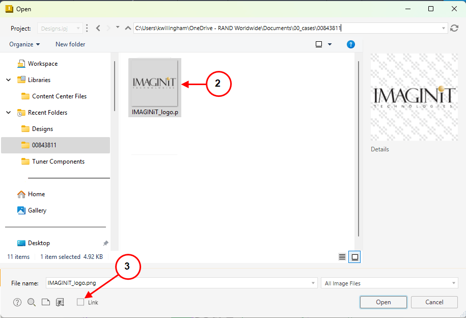Switch to details list view
The width and height of the screenshot is (466, 318).
[342, 257]
